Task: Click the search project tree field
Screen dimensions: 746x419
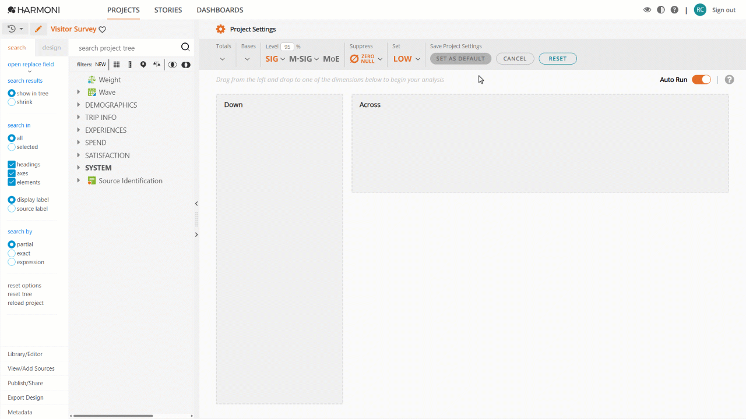Action: 127,48
